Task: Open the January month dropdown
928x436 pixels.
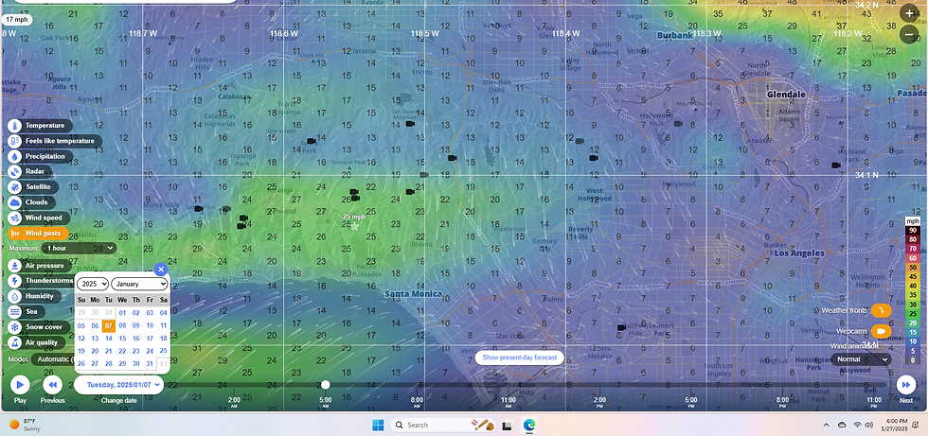Action: pyautogui.click(x=139, y=284)
